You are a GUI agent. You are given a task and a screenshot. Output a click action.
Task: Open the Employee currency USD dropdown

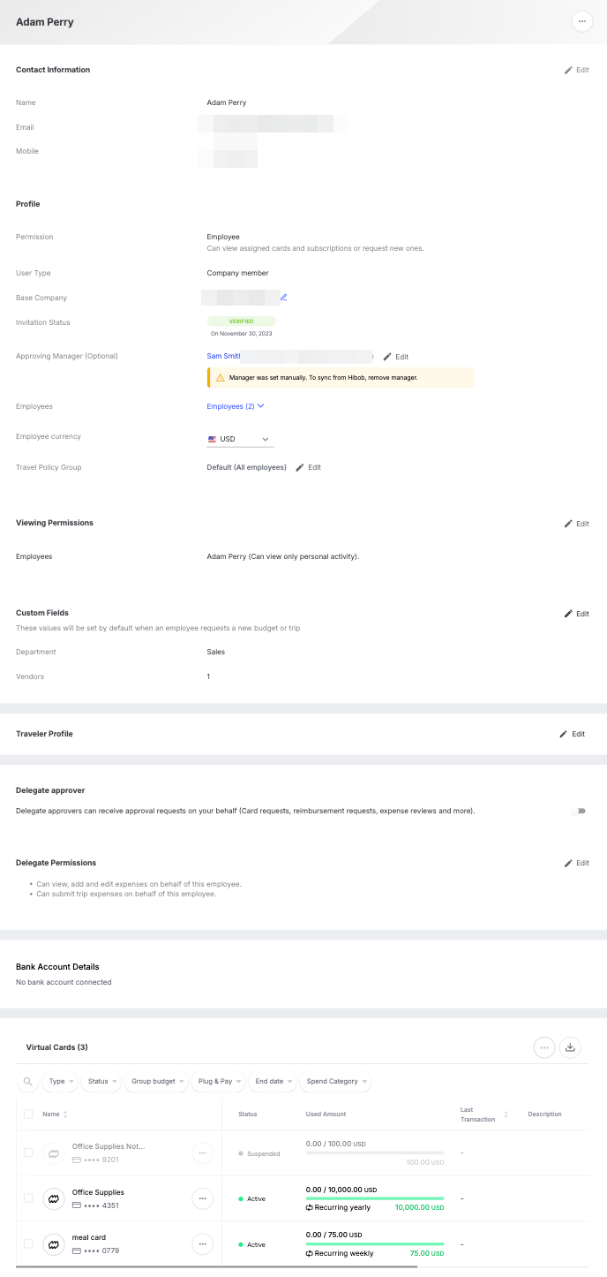click(239, 439)
